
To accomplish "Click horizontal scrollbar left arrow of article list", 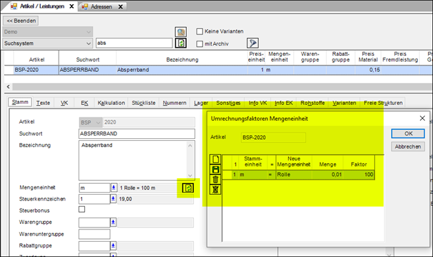I will tap(8, 86).
